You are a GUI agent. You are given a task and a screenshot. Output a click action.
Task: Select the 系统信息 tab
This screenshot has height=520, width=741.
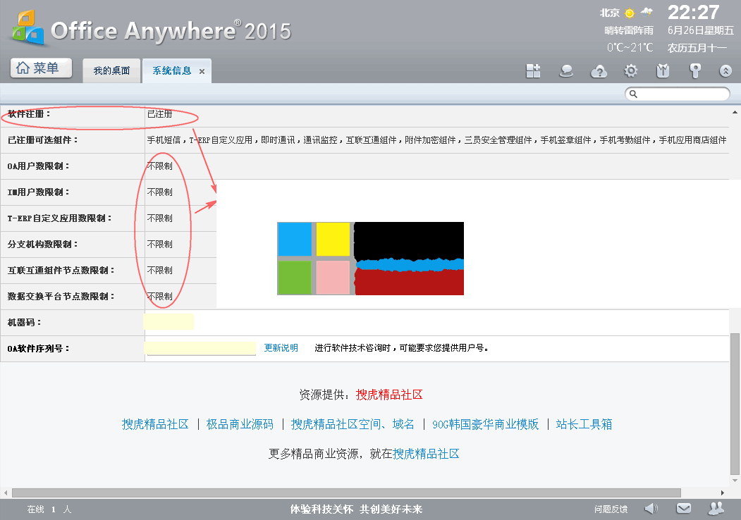tap(171, 70)
